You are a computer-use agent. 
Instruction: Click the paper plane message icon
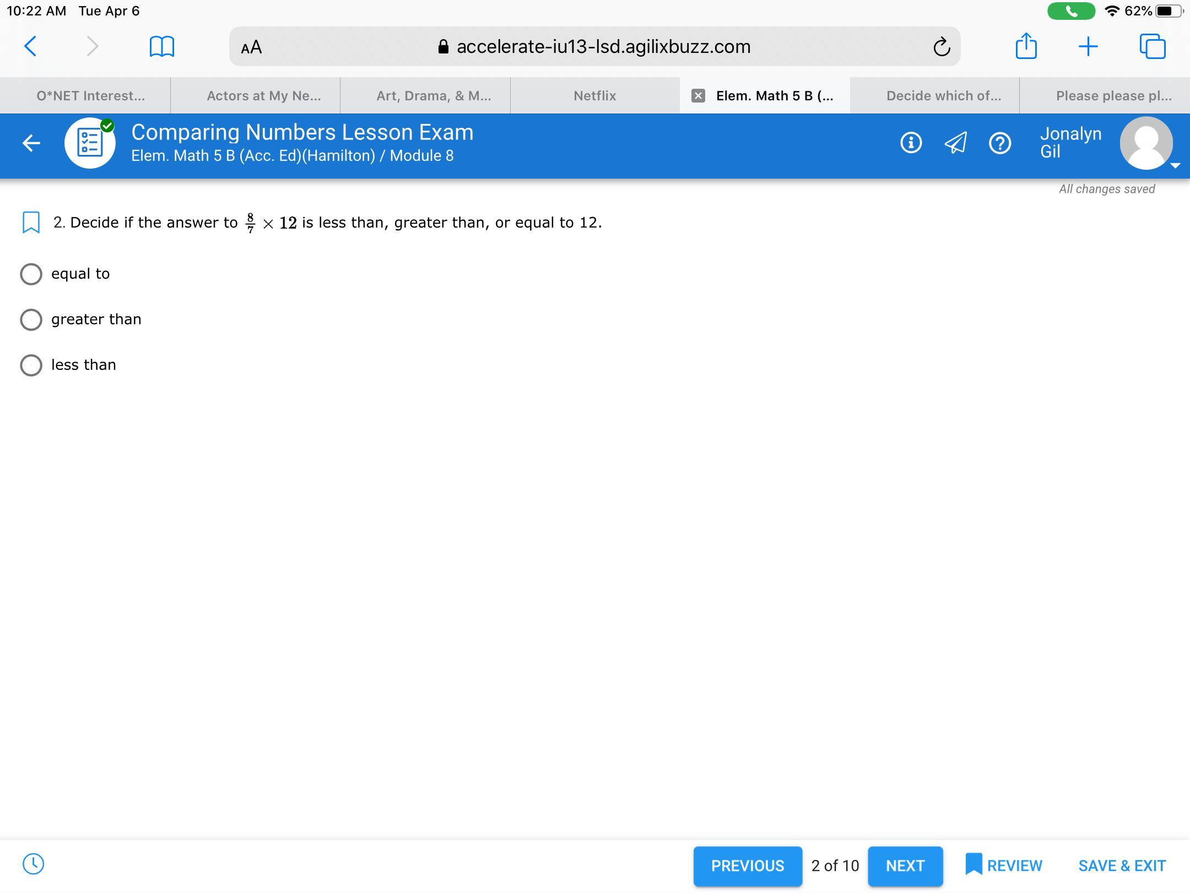(955, 143)
